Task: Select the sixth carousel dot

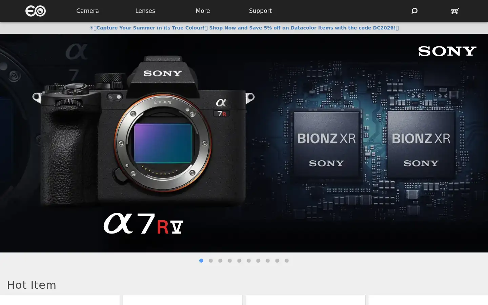Action: pos(249,261)
